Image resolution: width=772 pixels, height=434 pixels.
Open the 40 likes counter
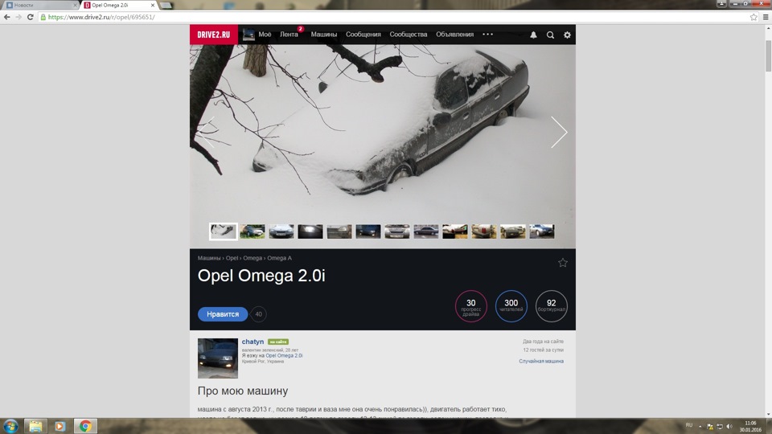[x=258, y=314]
